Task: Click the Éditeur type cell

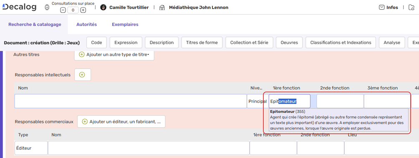Action: 31,148
